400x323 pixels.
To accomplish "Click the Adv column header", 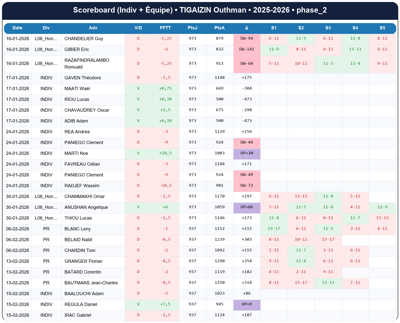I will click(x=93, y=28).
